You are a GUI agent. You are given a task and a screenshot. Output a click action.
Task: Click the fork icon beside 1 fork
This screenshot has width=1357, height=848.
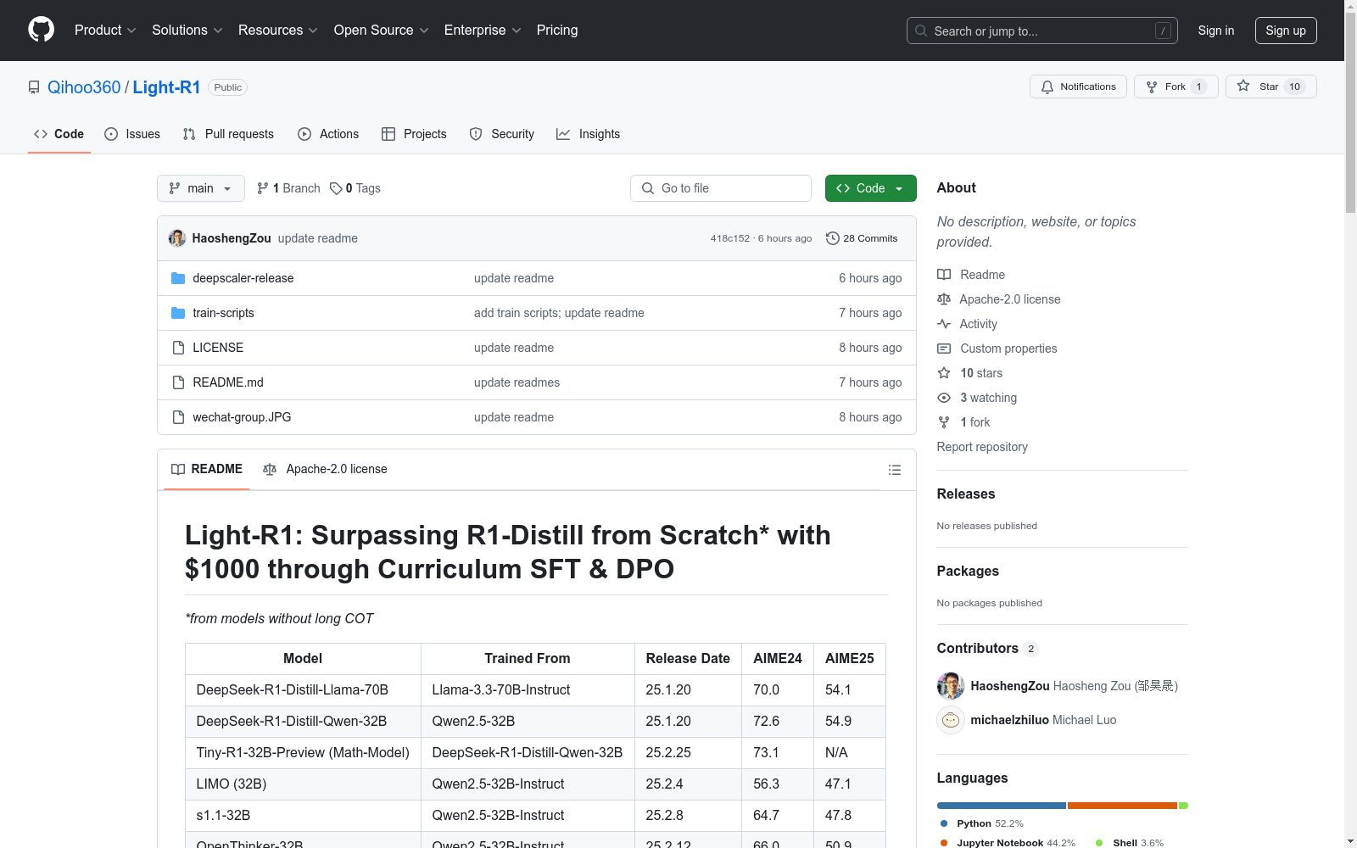click(944, 422)
